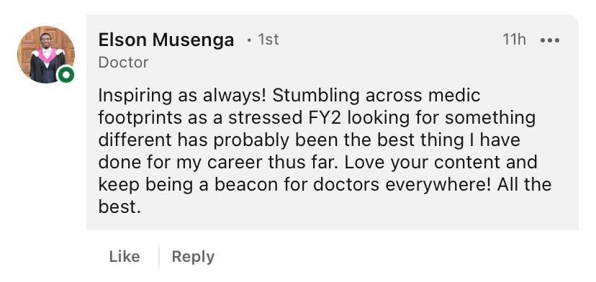The image size is (596, 282).
Task: Click 'medic' in the comment's first line
Action: (454, 96)
